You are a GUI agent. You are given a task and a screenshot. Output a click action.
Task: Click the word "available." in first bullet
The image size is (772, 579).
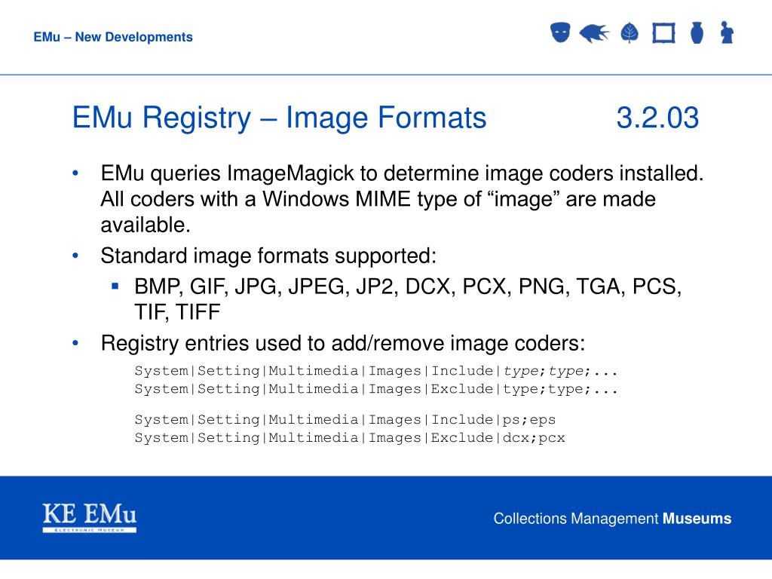click(x=146, y=225)
